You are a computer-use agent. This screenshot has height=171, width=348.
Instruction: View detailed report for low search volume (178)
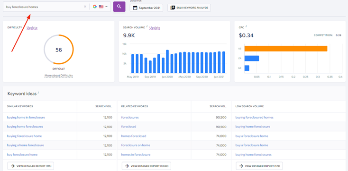[259, 166]
